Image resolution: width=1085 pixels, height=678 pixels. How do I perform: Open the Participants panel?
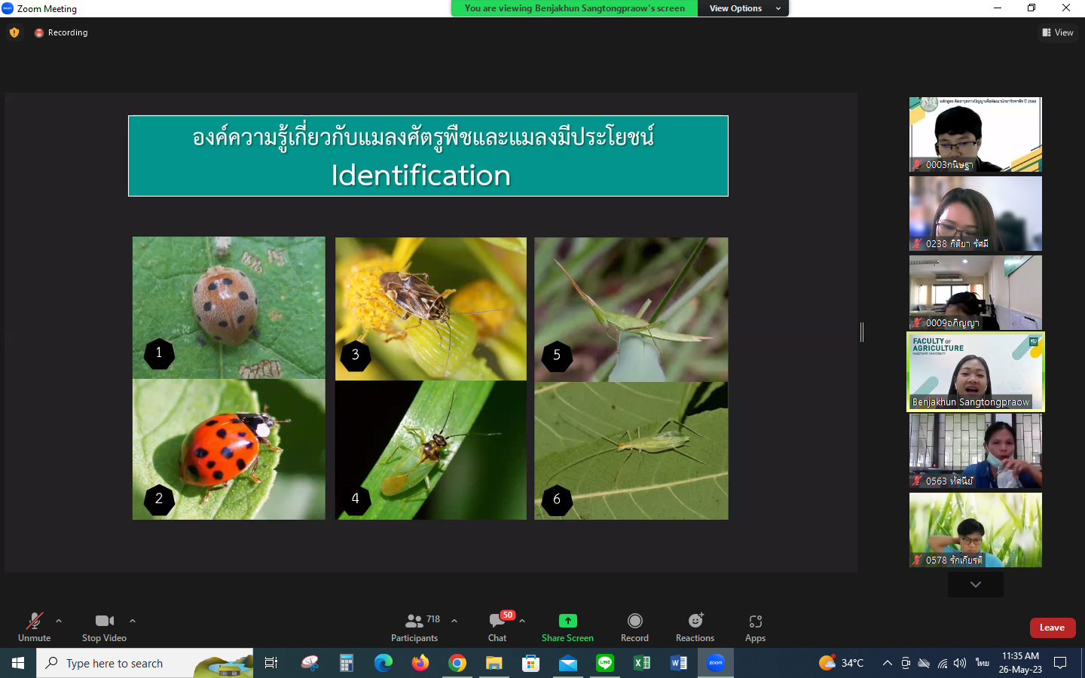pyautogui.click(x=414, y=627)
